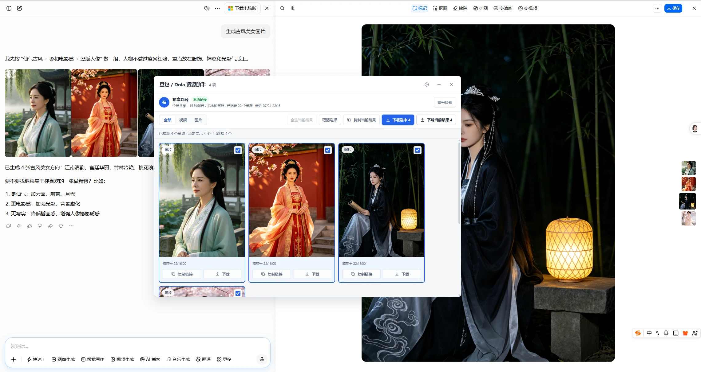Open the 快速 mode selector
The width and height of the screenshot is (701, 372).
[x=35, y=359]
